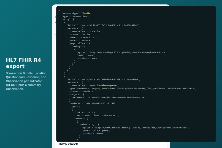Click the Transaction Bundle description paragraph
This screenshot has width=222, height=148.
27,81
